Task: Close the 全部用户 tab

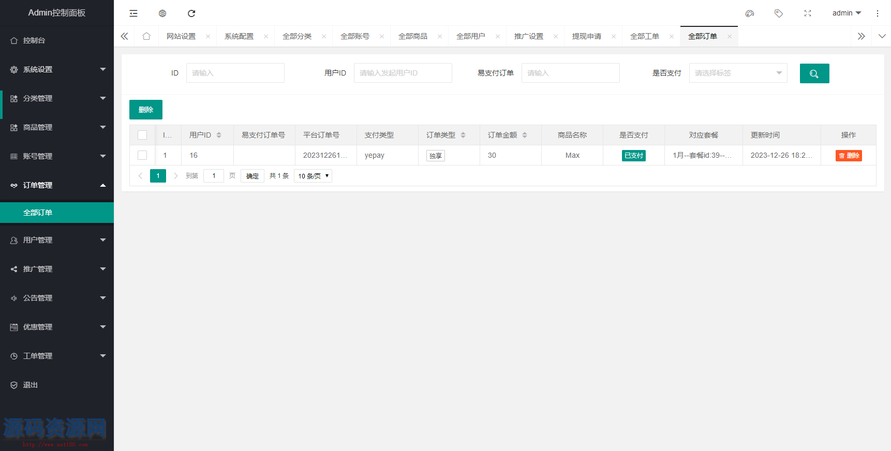Action: [x=498, y=36]
